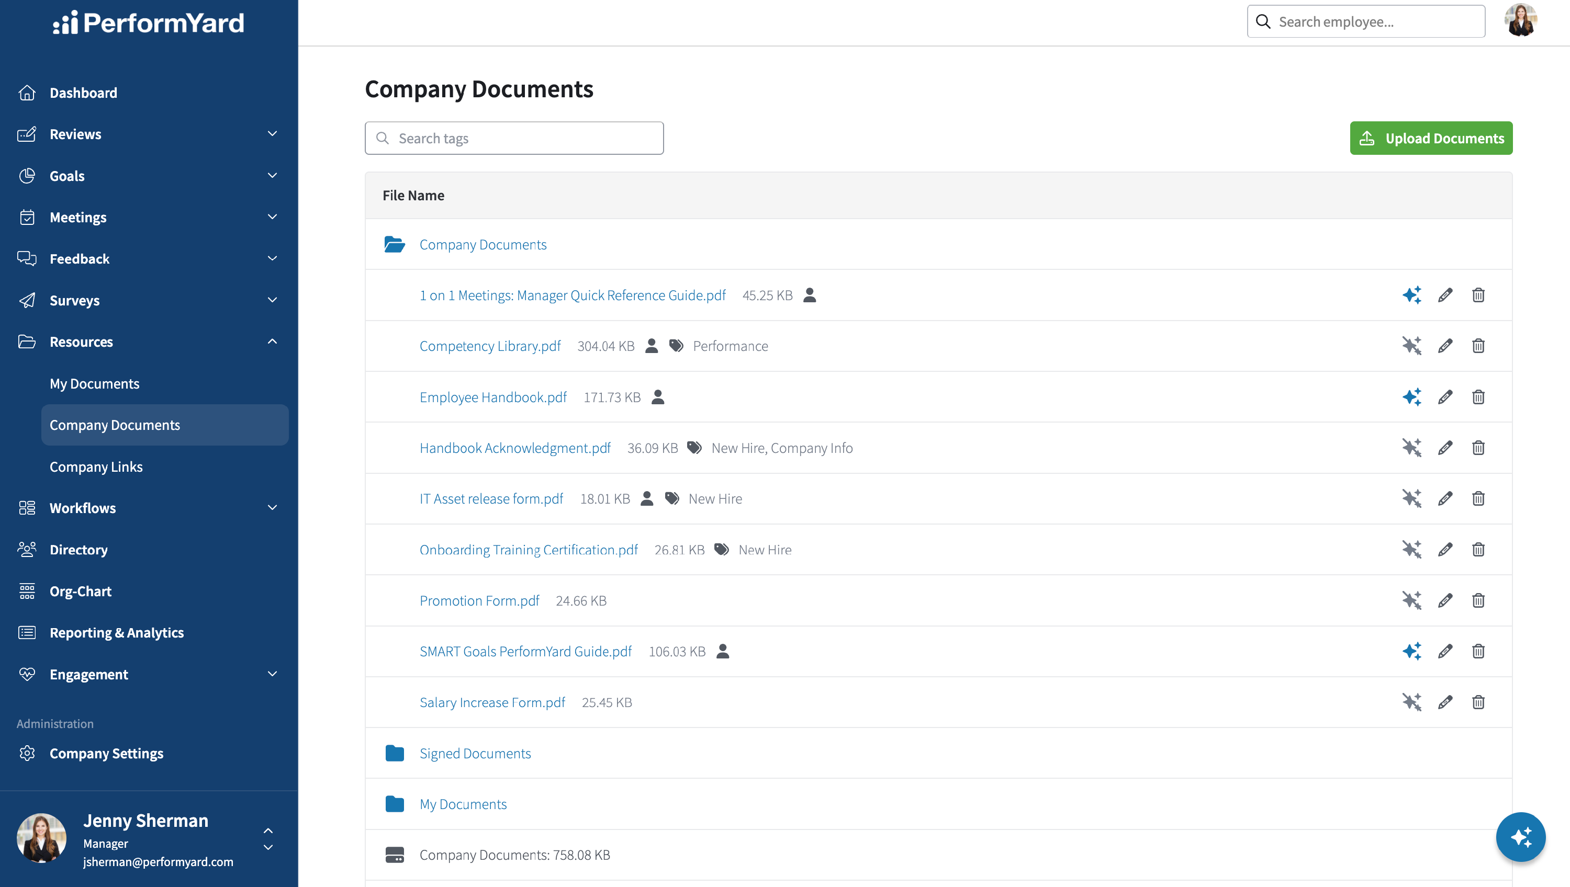Click the pencil icon for Salary Increase Form.pdf
The image size is (1570, 887).
(1445, 702)
